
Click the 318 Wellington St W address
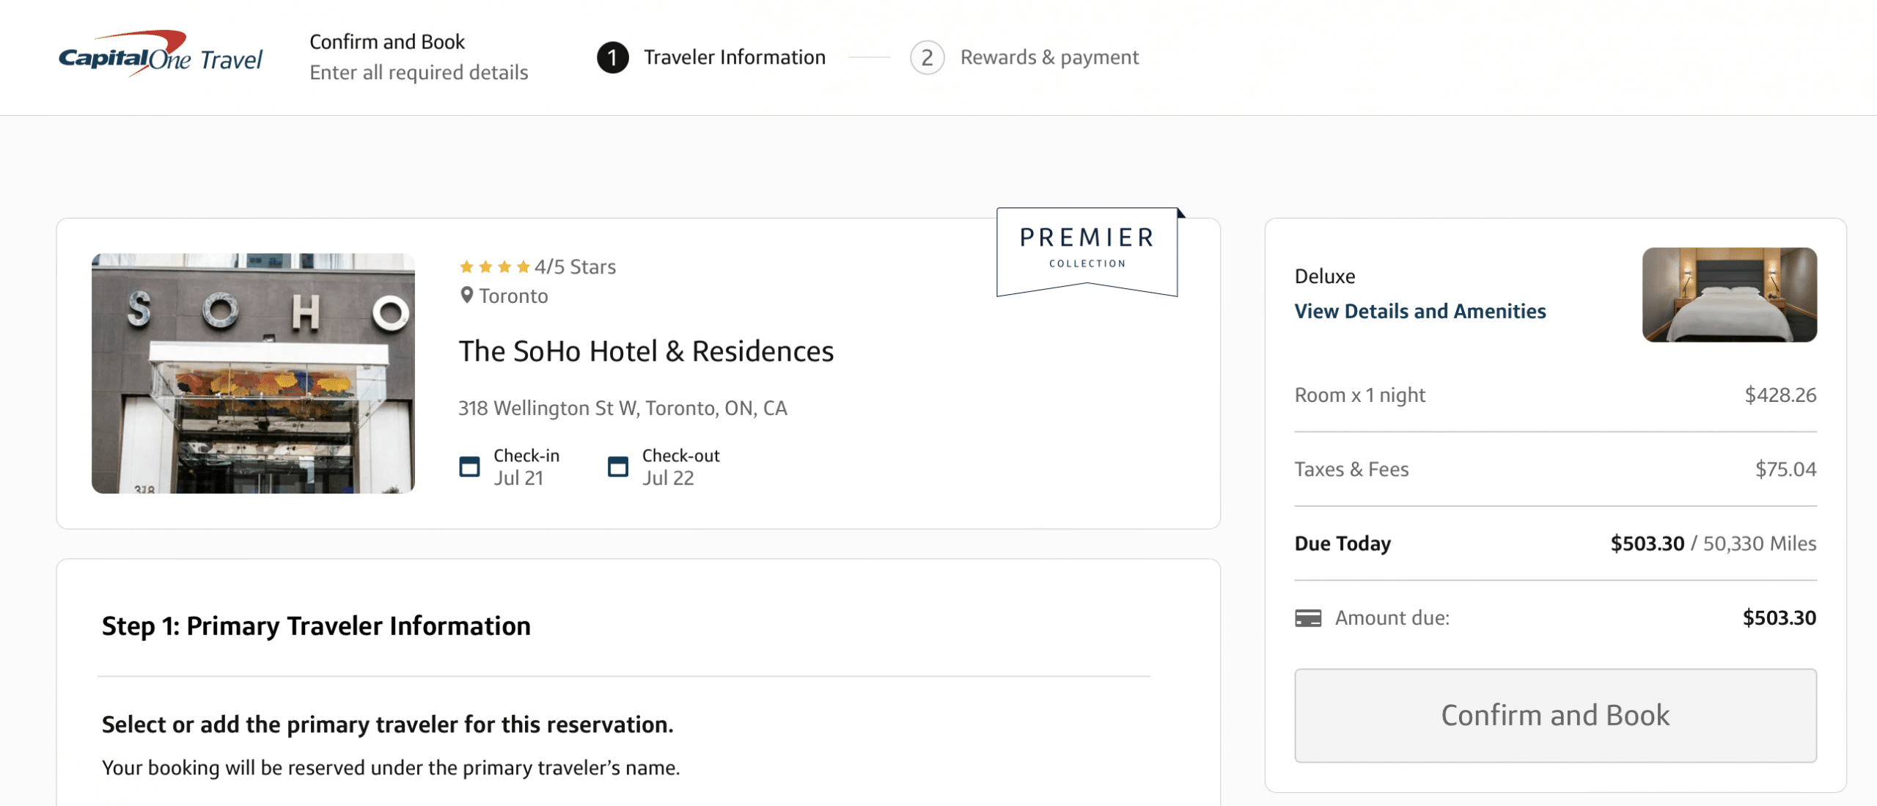(622, 408)
